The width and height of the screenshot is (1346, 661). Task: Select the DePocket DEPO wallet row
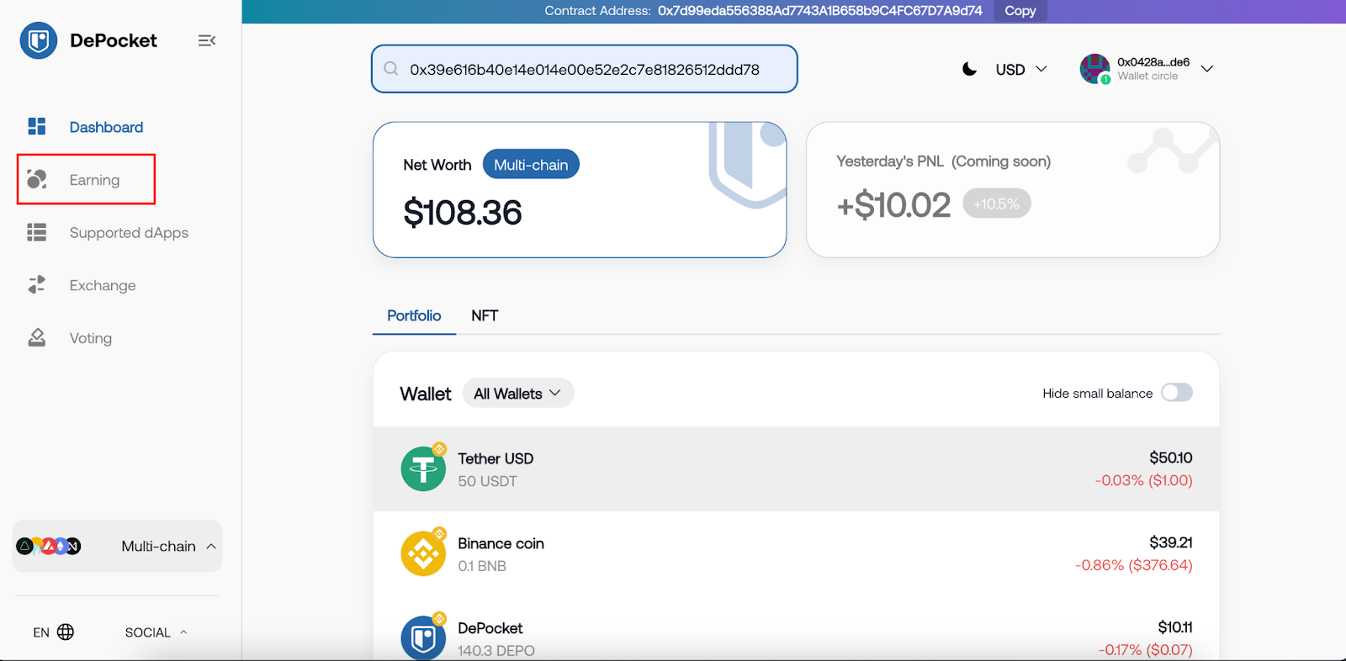click(x=797, y=629)
